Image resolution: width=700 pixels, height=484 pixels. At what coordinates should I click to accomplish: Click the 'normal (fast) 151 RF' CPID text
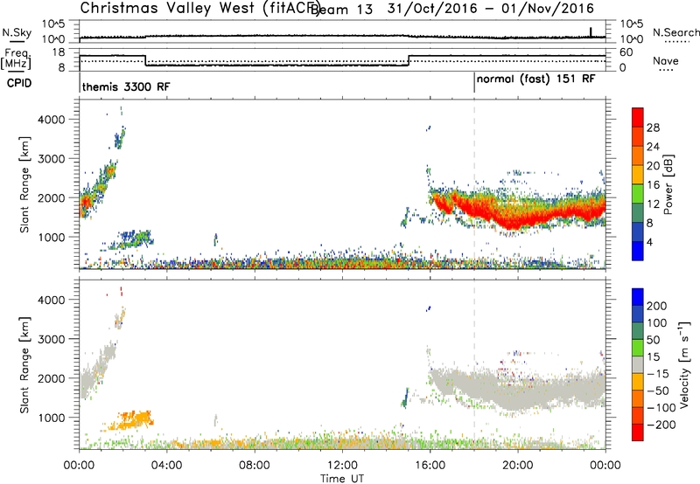tap(535, 80)
